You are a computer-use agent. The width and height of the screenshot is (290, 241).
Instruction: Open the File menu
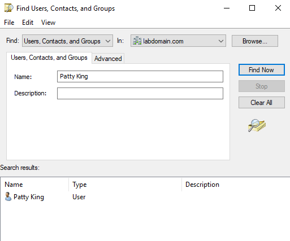click(x=9, y=23)
